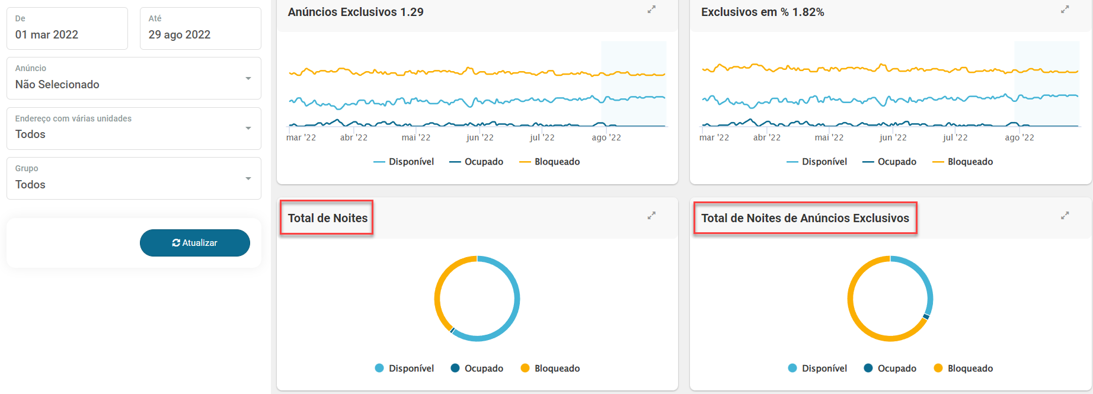Toggle Ocupado series in Exclusivos em % chart
1093x394 pixels.
pos(889,162)
